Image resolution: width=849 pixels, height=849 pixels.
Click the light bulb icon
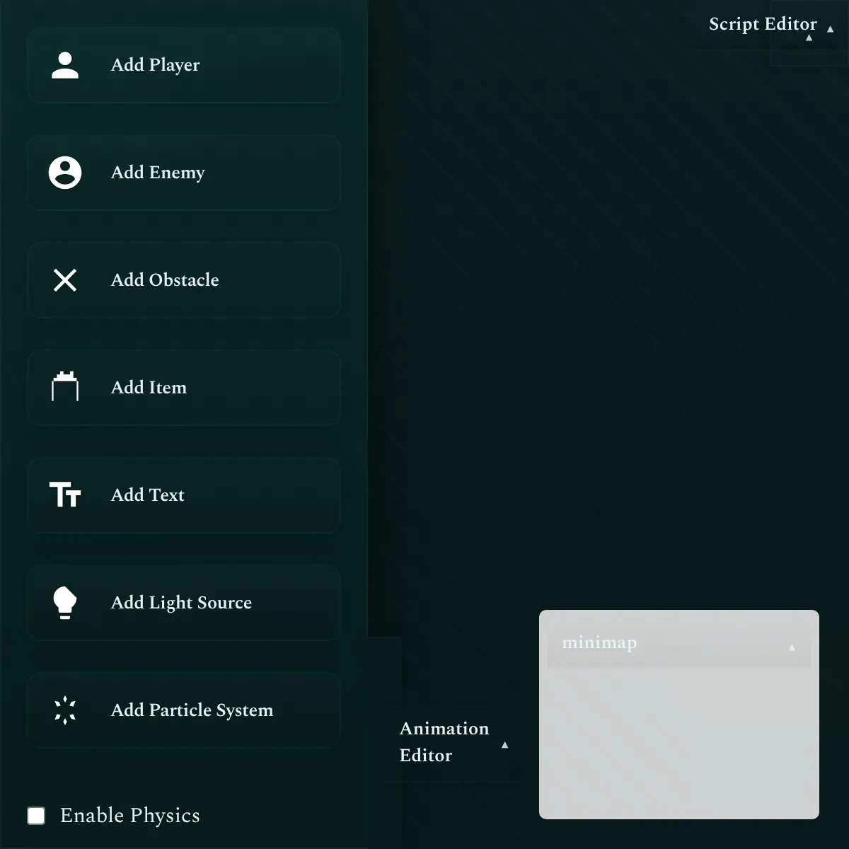tap(65, 602)
